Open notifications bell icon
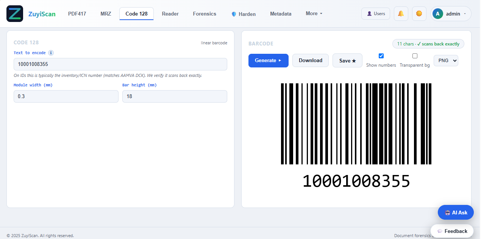Screen dimensions: 481x239 [x=401, y=14]
